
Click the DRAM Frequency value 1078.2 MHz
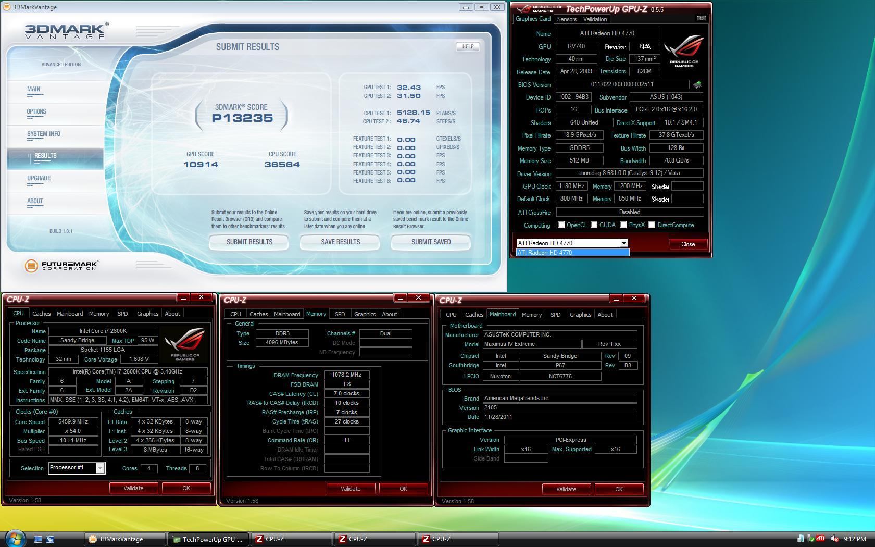tap(347, 375)
